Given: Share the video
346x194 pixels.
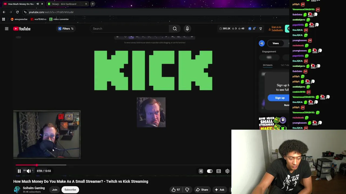Looking at the screenshot, I should tap(202, 190).
